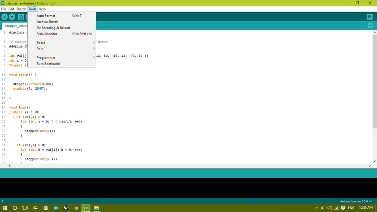The image size is (377, 212).
Task: Expand the Programmer submenu
Action: (x=62, y=58)
